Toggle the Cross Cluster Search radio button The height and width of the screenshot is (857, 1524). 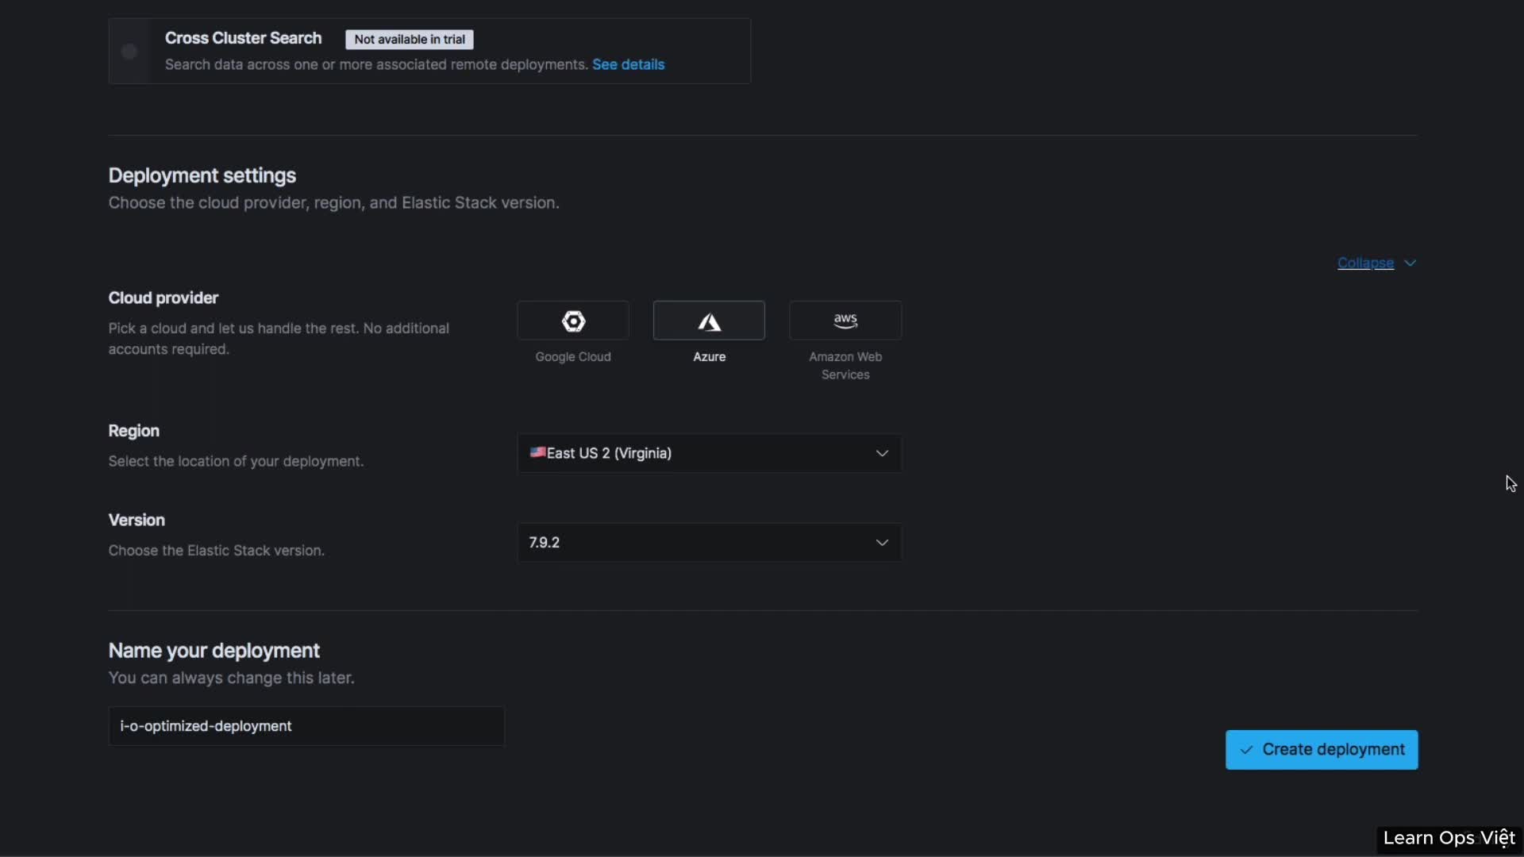129,52
